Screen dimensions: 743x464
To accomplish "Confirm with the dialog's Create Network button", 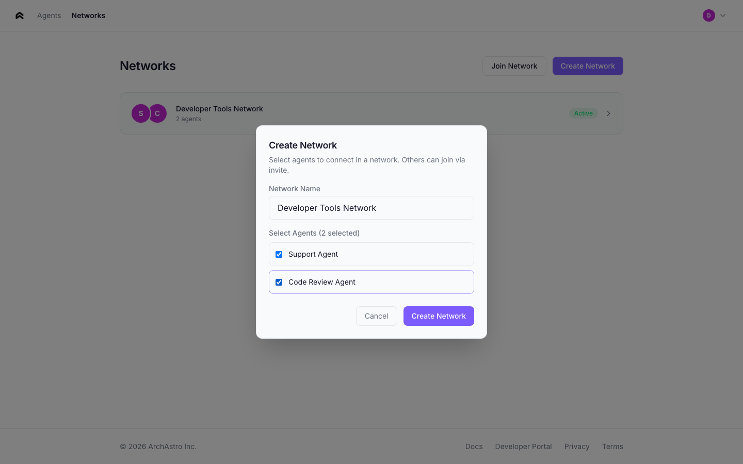I will click(x=439, y=316).
